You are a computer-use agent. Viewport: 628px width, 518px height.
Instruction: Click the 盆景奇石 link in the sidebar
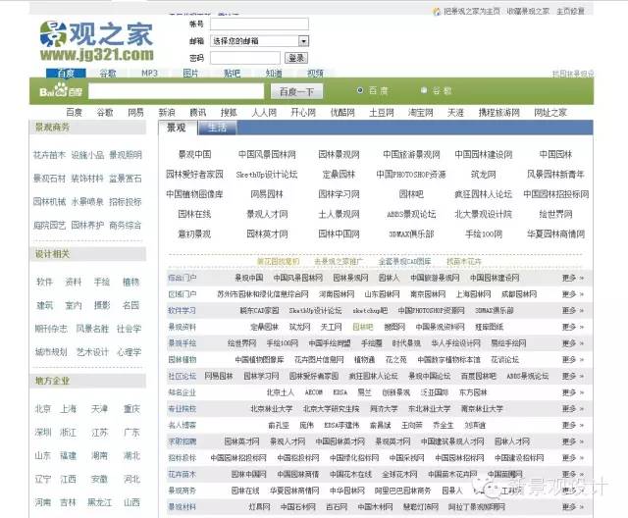pyautogui.click(x=126, y=179)
